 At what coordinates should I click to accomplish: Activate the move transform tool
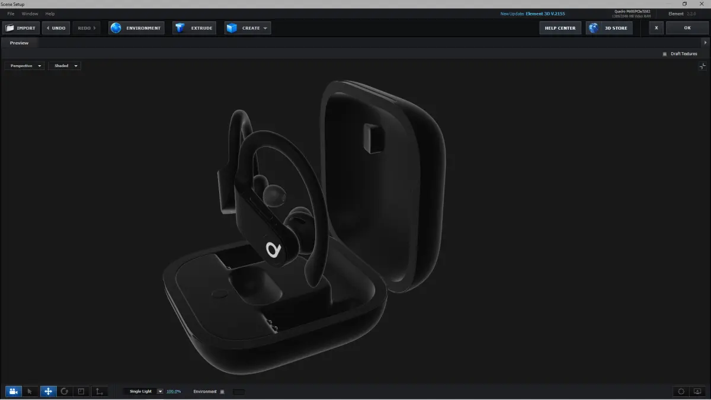coord(48,391)
